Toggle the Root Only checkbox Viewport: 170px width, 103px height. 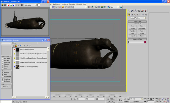tap(3, 79)
